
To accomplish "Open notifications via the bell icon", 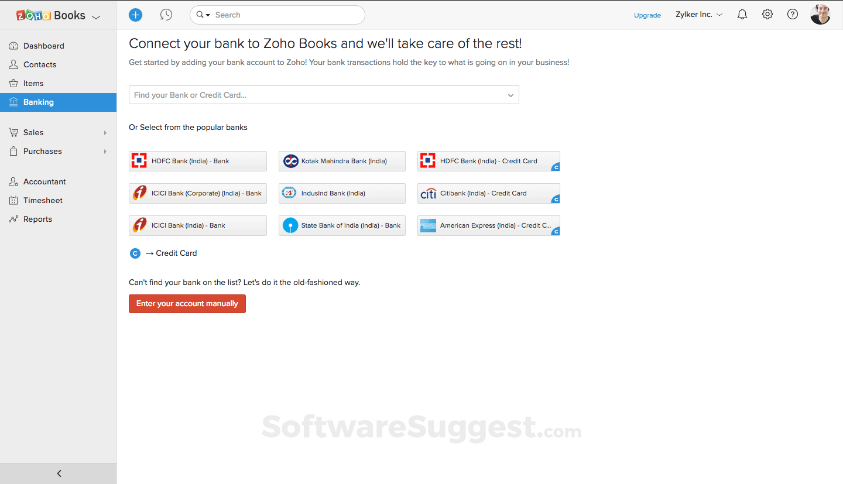I will pos(742,14).
